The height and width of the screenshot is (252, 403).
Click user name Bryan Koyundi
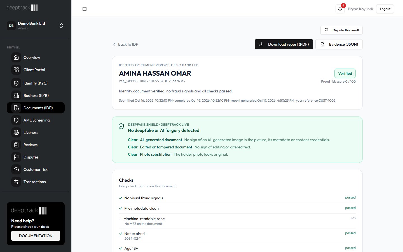[x=360, y=9]
